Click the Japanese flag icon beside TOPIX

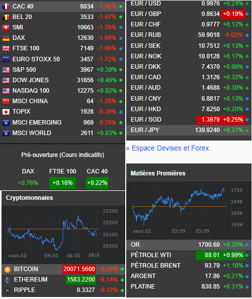click(x=6, y=112)
